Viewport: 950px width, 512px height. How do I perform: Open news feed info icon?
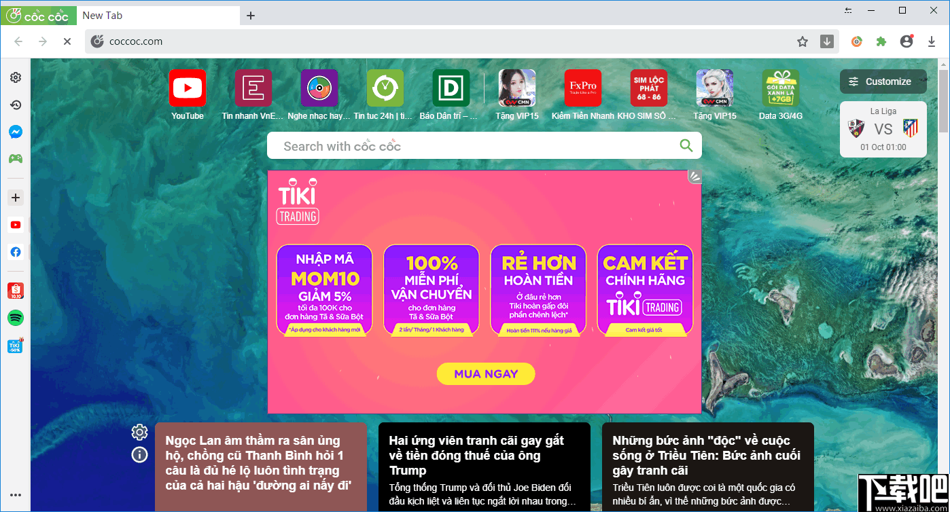[x=139, y=455]
